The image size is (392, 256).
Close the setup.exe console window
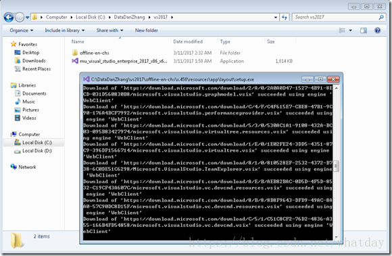[x=333, y=79]
